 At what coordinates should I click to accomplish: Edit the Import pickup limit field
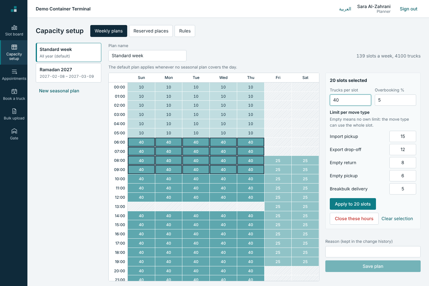click(x=403, y=136)
